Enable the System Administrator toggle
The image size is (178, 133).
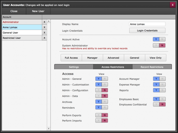[x=159, y=46]
